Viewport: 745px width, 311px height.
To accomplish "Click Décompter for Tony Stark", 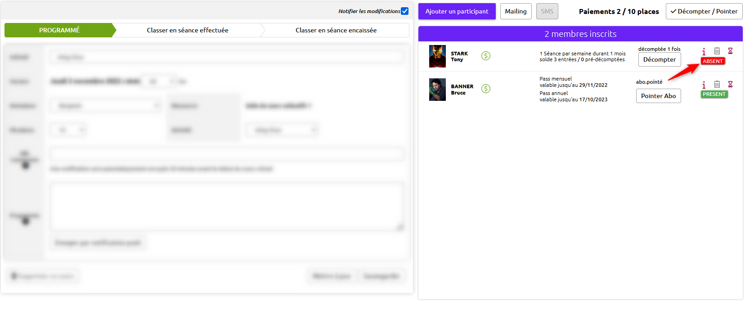I will point(659,59).
